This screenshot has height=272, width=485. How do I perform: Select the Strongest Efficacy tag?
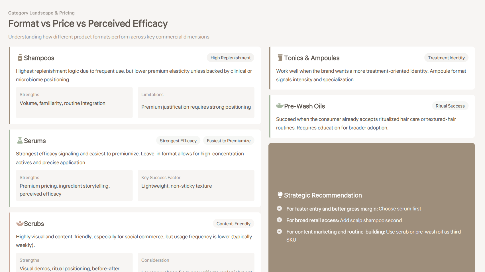(178, 141)
